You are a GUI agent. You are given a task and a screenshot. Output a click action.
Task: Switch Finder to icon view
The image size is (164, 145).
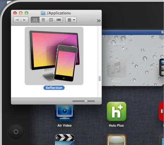coord(35,20)
